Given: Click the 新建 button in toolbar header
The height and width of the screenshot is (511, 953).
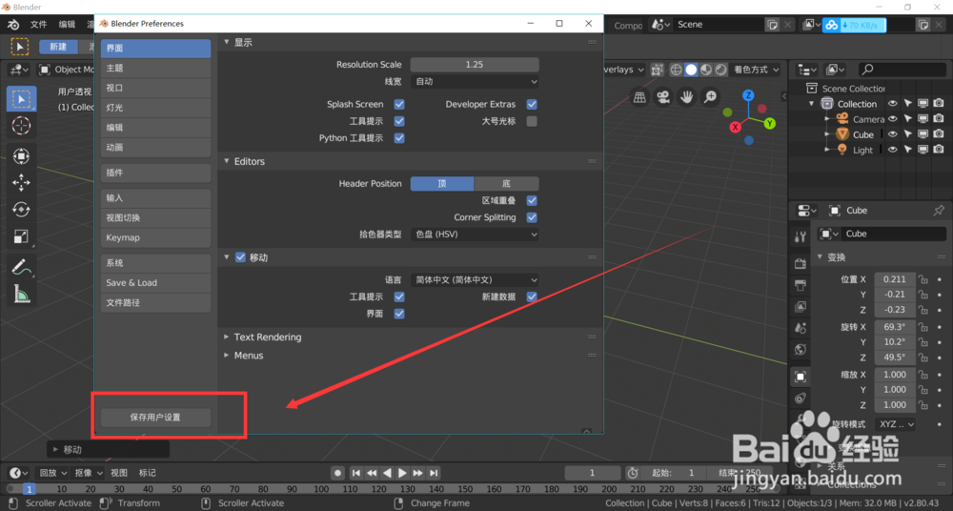Looking at the screenshot, I should (58, 47).
